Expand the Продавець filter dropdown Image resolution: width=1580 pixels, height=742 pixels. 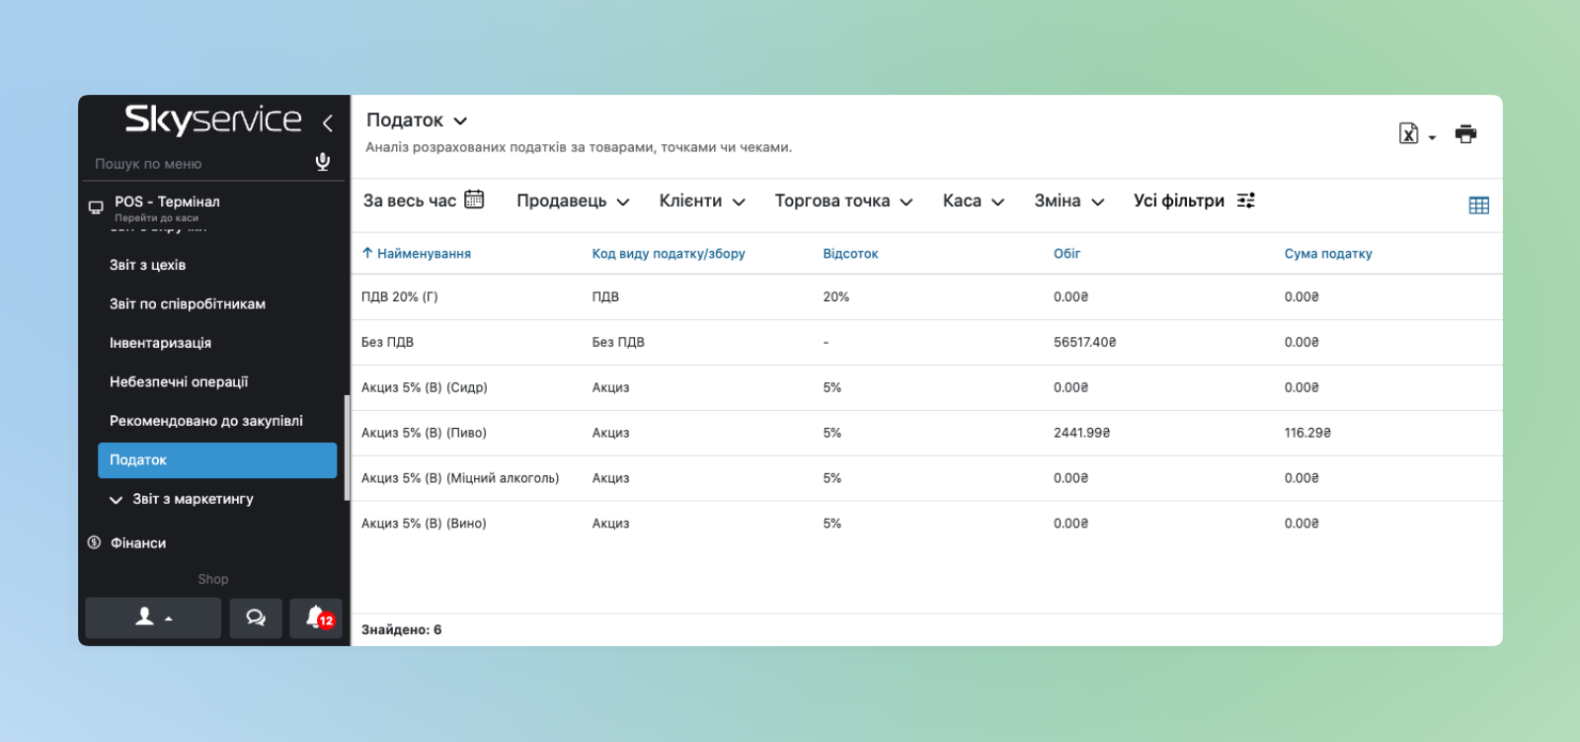tap(573, 202)
